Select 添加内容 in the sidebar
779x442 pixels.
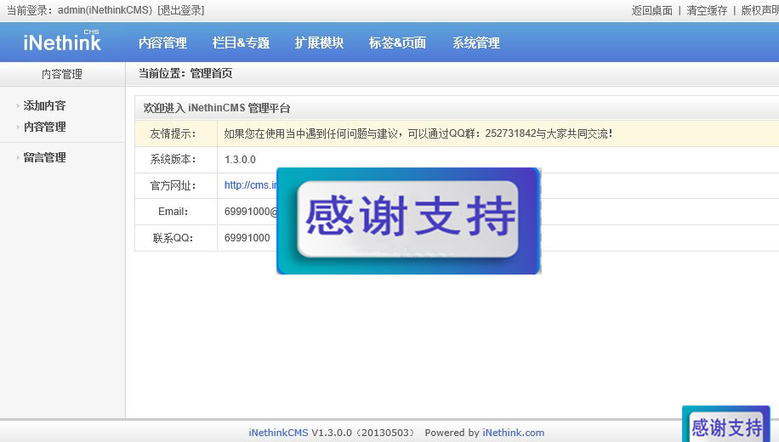coord(45,105)
